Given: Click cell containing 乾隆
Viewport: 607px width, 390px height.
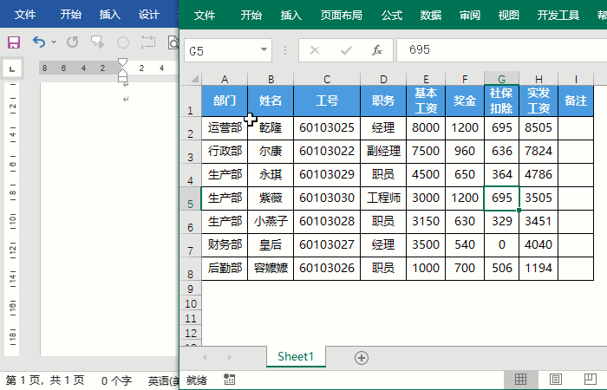Looking at the screenshot, I should [x=271, y=128].
